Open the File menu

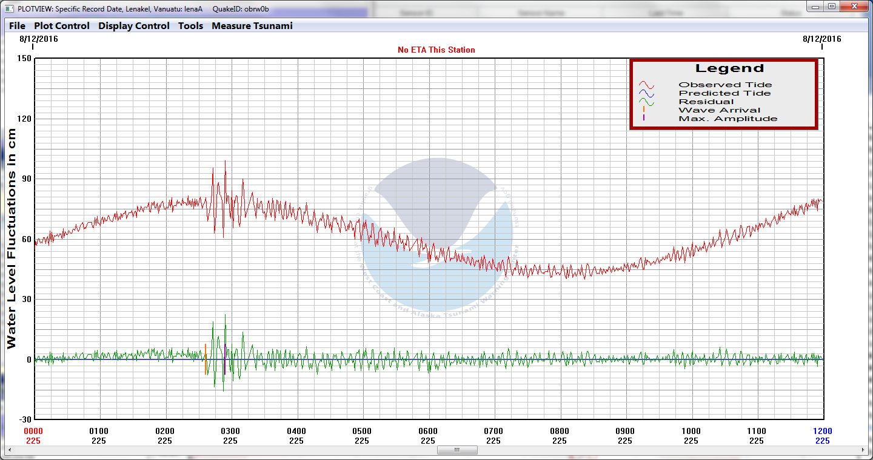click(x=17, y=26)
